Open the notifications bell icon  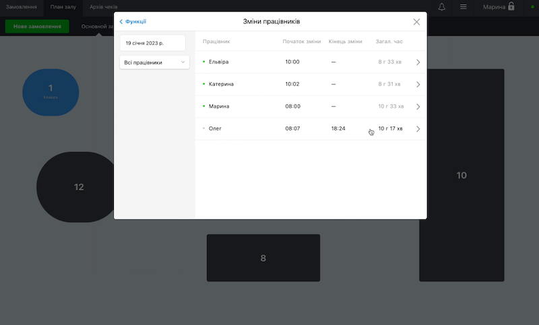[442, 7]
